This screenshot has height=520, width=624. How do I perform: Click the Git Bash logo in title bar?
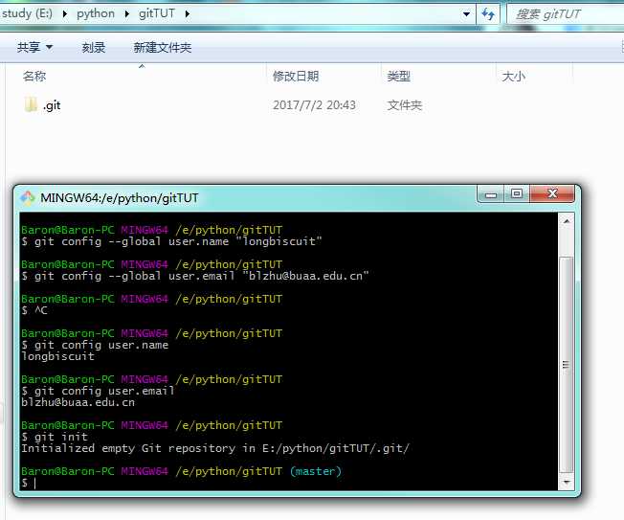28,198
